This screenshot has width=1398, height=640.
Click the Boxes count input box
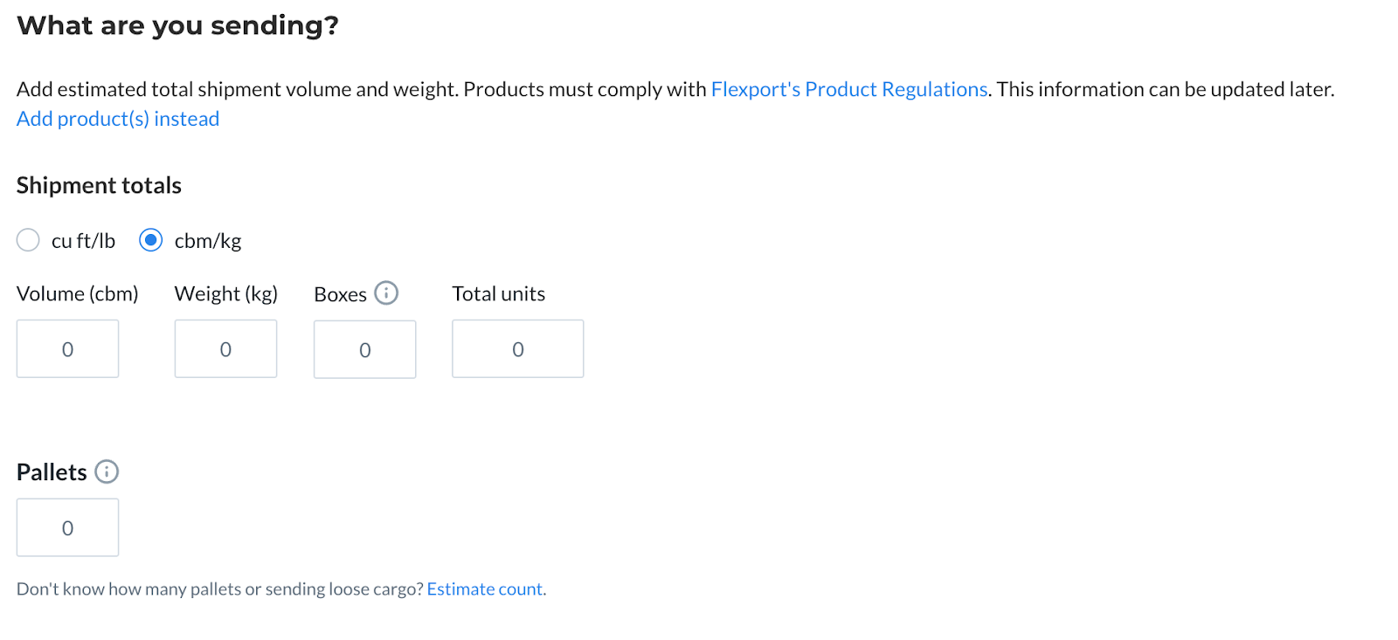[x=364, y=349]
